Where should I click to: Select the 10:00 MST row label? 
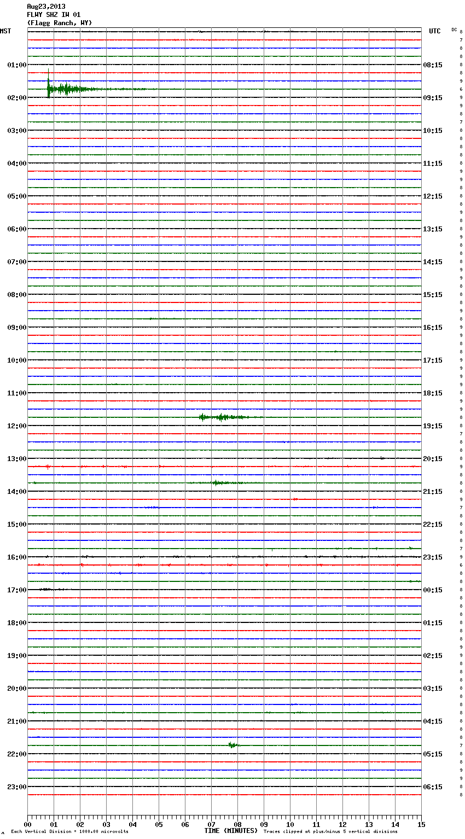(17, 360)
